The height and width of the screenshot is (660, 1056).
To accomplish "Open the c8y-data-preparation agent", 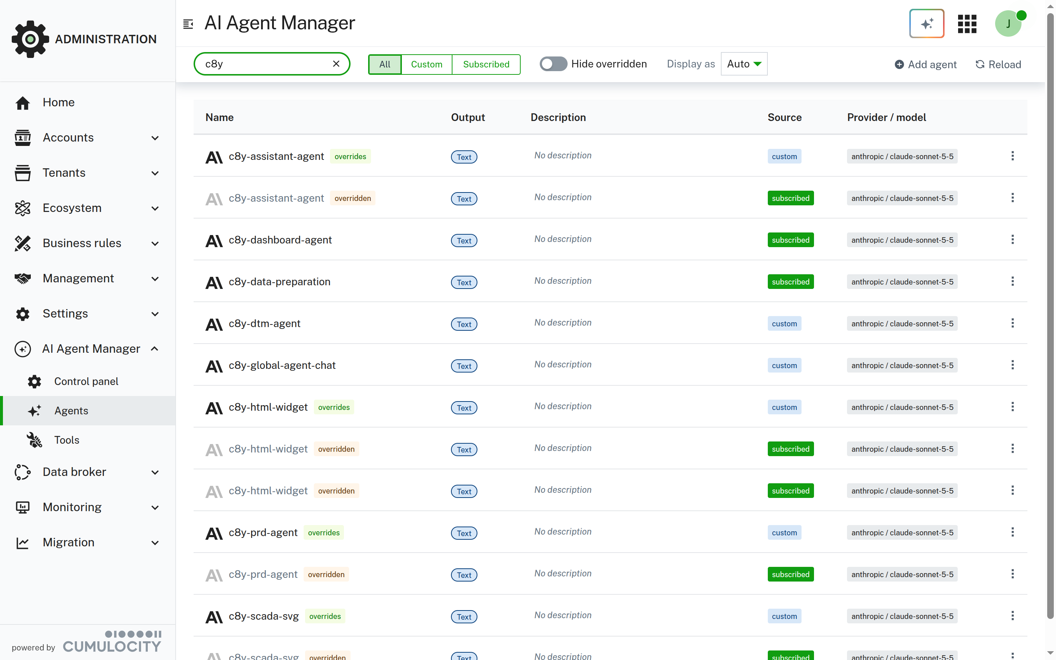I will (279, 282).
